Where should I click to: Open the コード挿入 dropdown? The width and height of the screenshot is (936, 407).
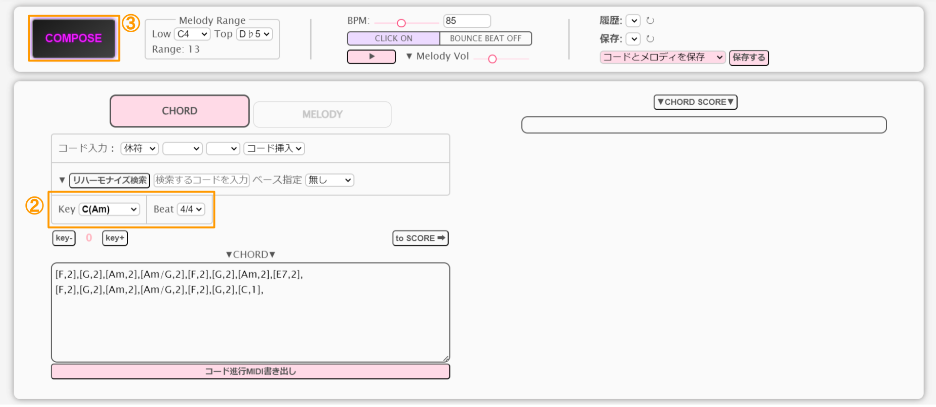coord(274,148)
